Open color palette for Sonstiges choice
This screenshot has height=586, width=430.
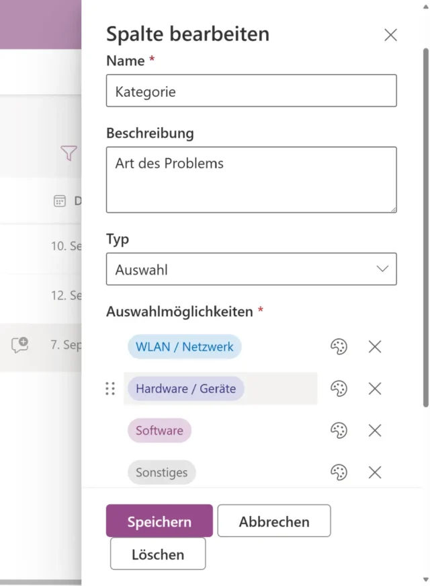click(339, 472)
